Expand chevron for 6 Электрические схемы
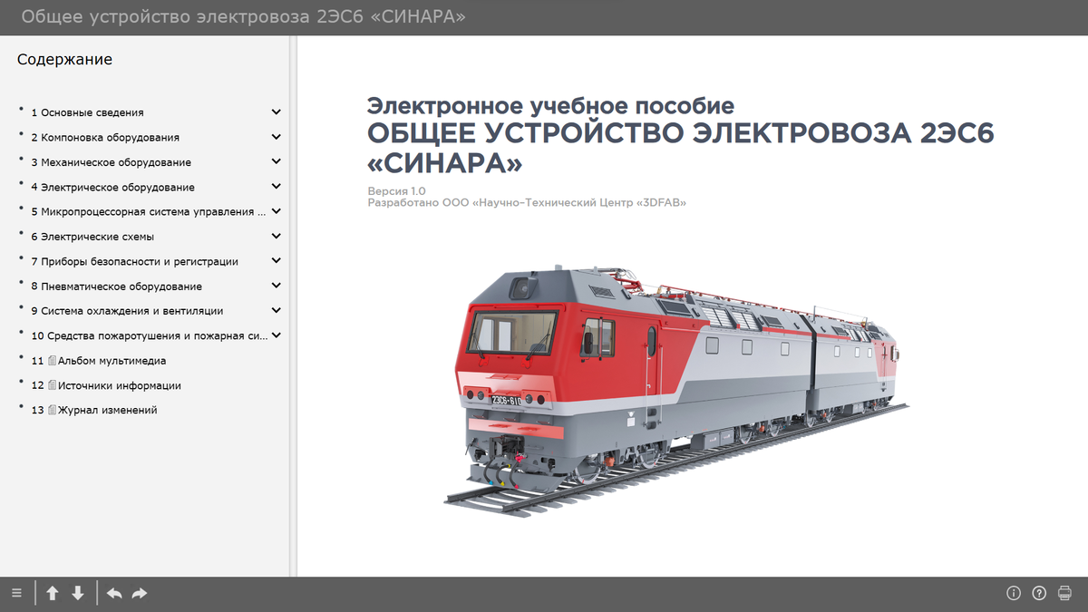The width and height of the screenshot is (1088, 612). 276,237
